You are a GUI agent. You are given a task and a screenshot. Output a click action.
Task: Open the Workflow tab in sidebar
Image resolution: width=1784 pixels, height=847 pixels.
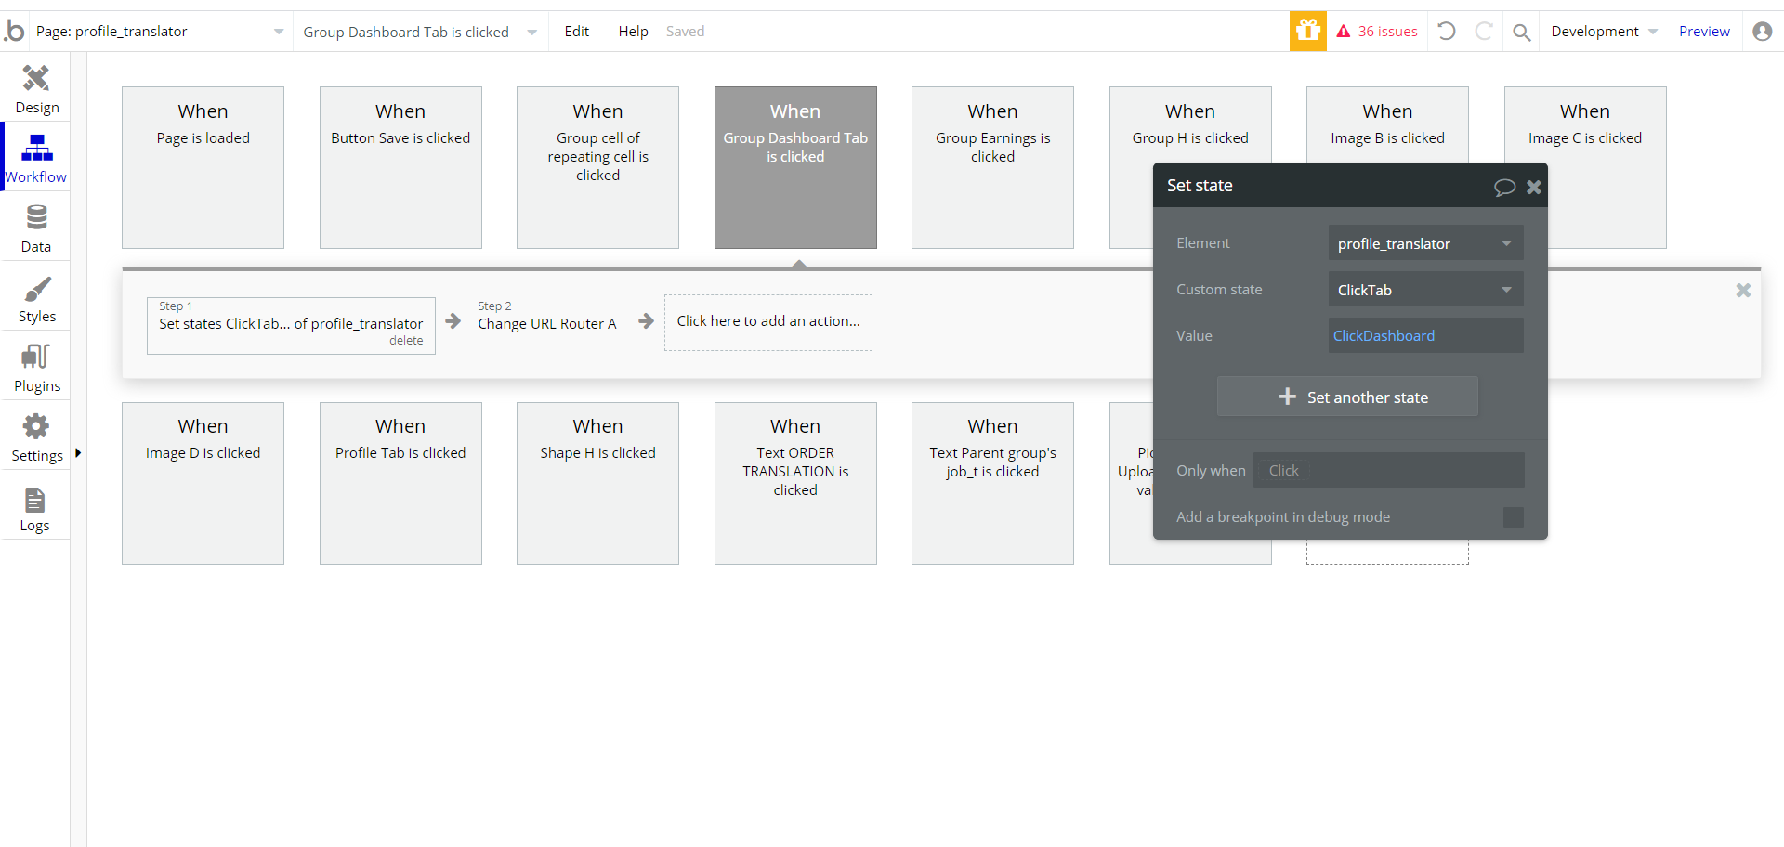point(36,159)
